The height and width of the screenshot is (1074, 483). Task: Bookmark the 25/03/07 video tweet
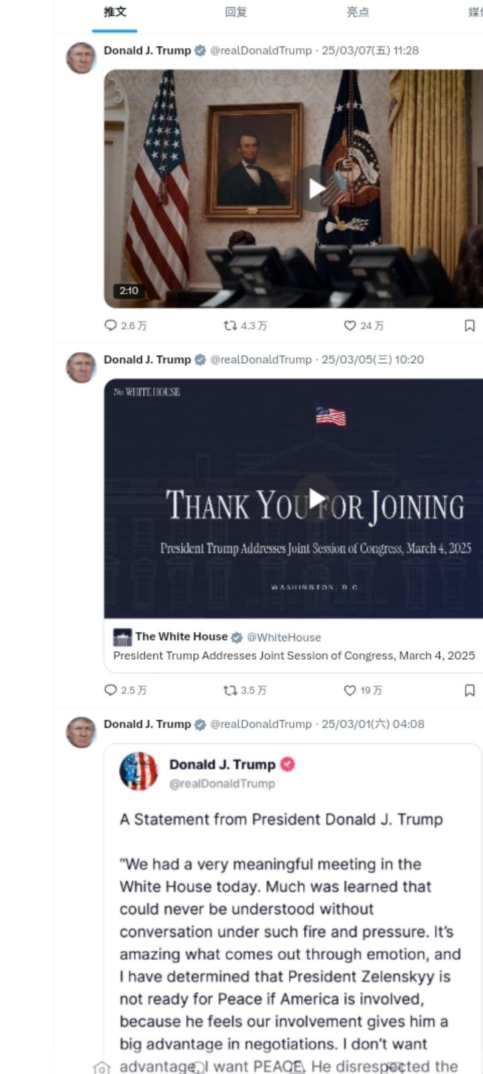470,326
